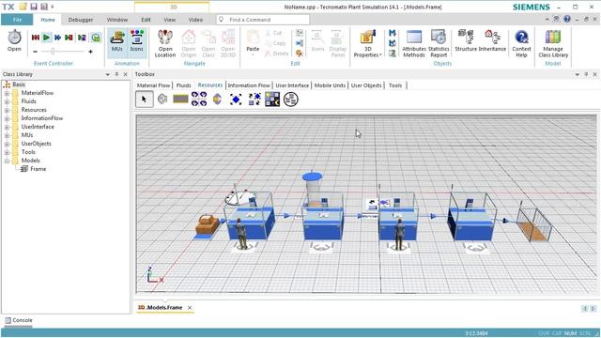Open Manage Class Library
Screen dimensions: 601x338
pyautogui.click(x=553, y=43)
